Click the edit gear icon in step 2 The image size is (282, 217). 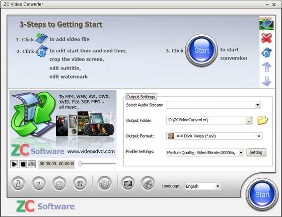42,51
